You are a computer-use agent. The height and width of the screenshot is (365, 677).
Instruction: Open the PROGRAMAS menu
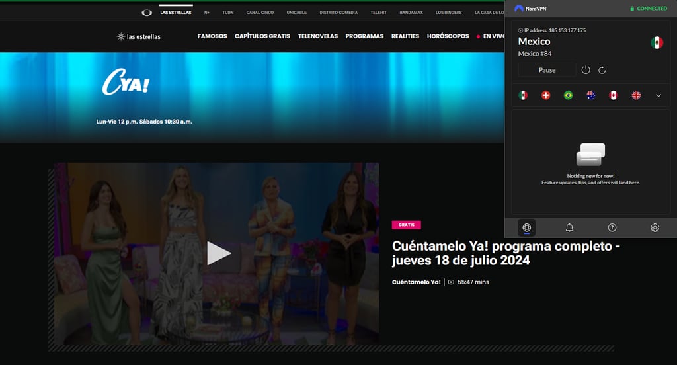[x=364, y=36]
